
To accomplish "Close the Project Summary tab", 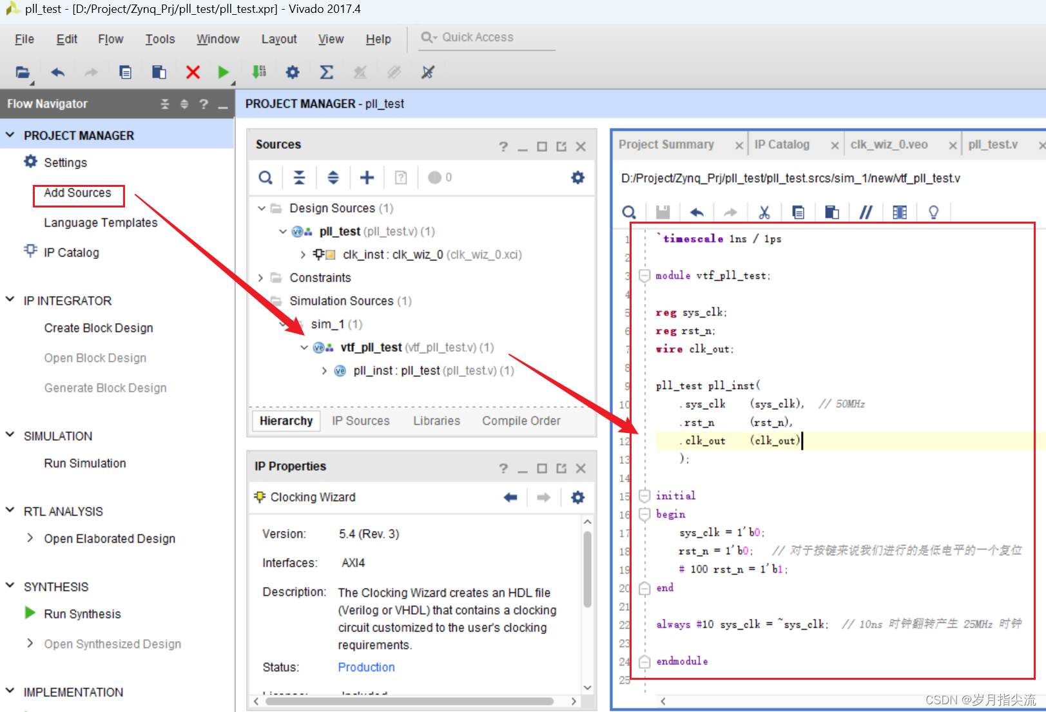I will tap(739, 146).
